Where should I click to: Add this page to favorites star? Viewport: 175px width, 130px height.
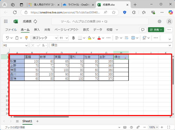click(x=114, y=12)
